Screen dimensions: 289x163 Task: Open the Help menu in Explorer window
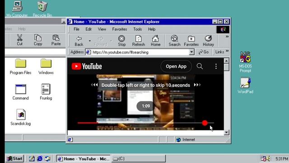(22, 29)
